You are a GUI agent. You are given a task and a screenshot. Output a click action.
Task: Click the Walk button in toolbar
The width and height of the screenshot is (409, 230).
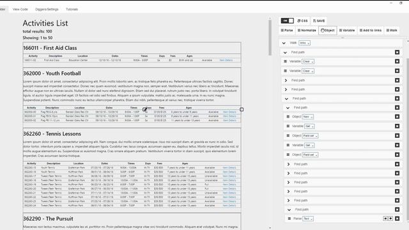click(392, 30)
